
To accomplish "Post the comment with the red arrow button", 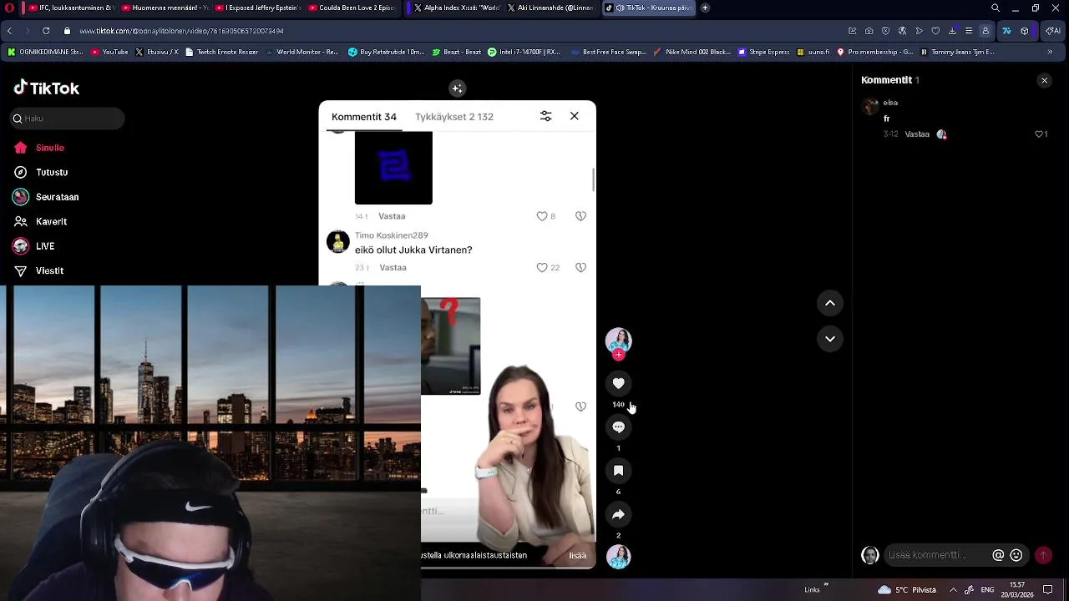I will point(1043,555).
